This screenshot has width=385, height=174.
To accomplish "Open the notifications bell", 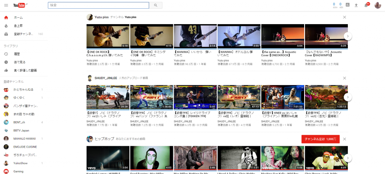I will 366,5.
